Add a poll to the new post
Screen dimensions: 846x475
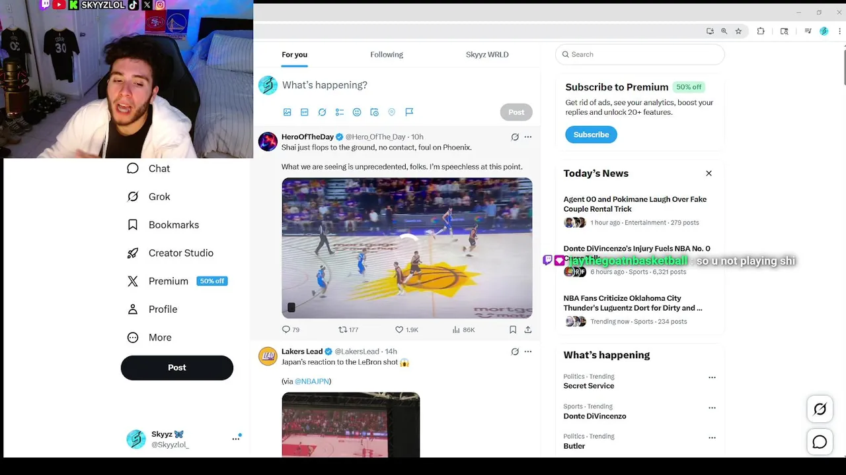pyautogui.click(x=340, y=112)
